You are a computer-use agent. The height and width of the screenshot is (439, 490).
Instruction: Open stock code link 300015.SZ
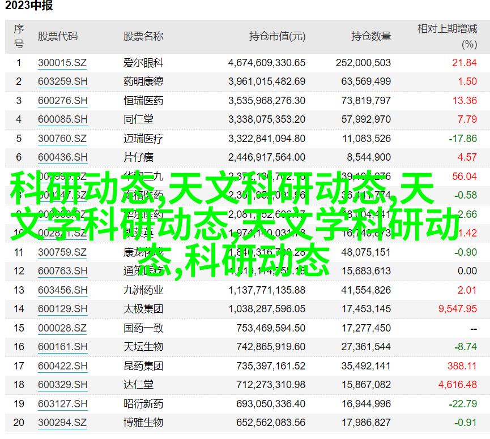pyautogui.click(x=62, y=63)
